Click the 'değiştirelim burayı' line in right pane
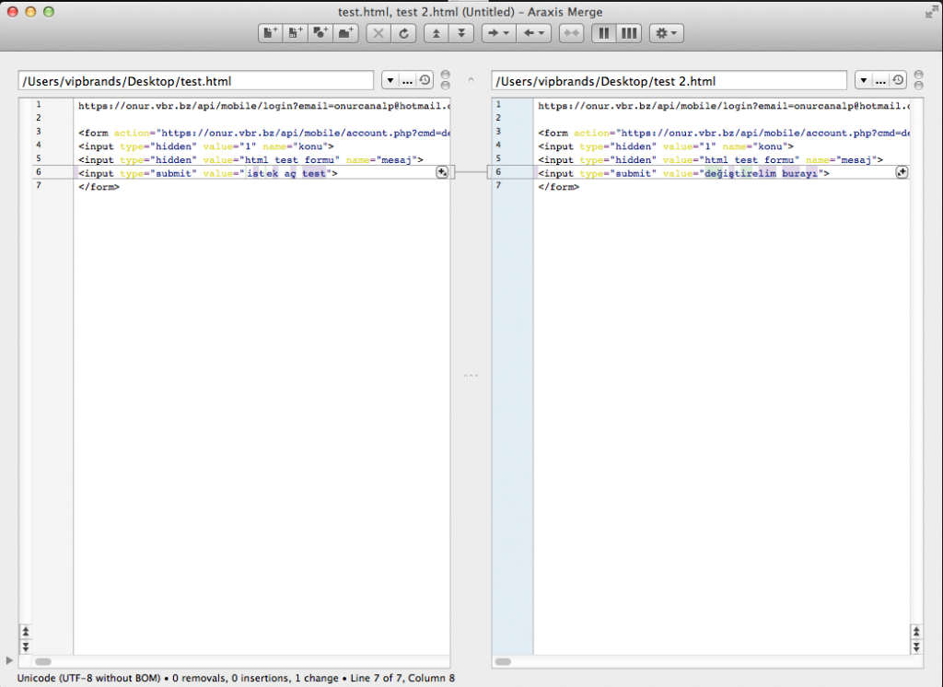Viewport: 943px width, 687px height. [684, 173]
